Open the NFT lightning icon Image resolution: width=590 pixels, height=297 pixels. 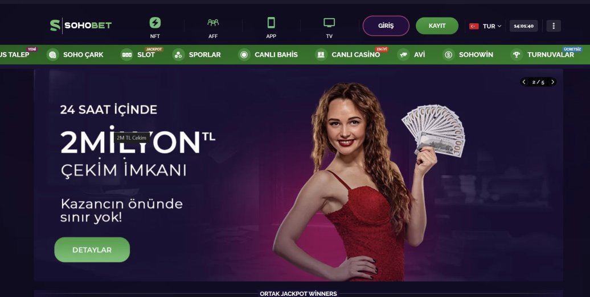pos(155,23)
